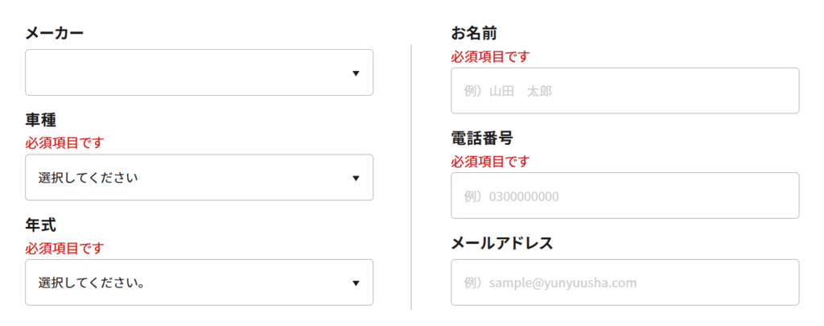Click the vertical divider between form columns
This screenshot has height=326, width=824.
pyautogui.click(x=411, y=177)
